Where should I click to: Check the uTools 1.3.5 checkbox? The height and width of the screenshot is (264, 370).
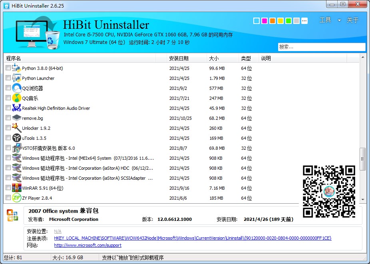(8, 138)
